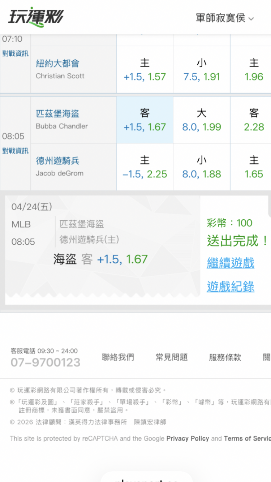
Task: Toggle 客 +1.5, 1.67 spread selection
Action: (145, 120)
